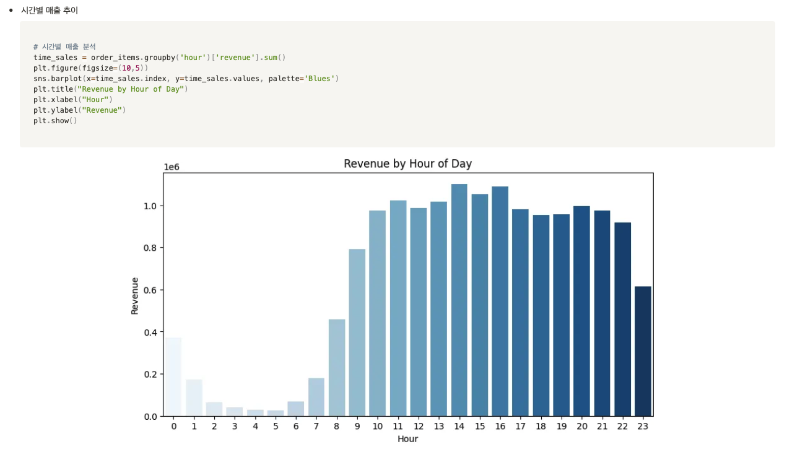Click the bar for hour 0
Viewport: 787px width, 457px height.
tap(173, 377)
